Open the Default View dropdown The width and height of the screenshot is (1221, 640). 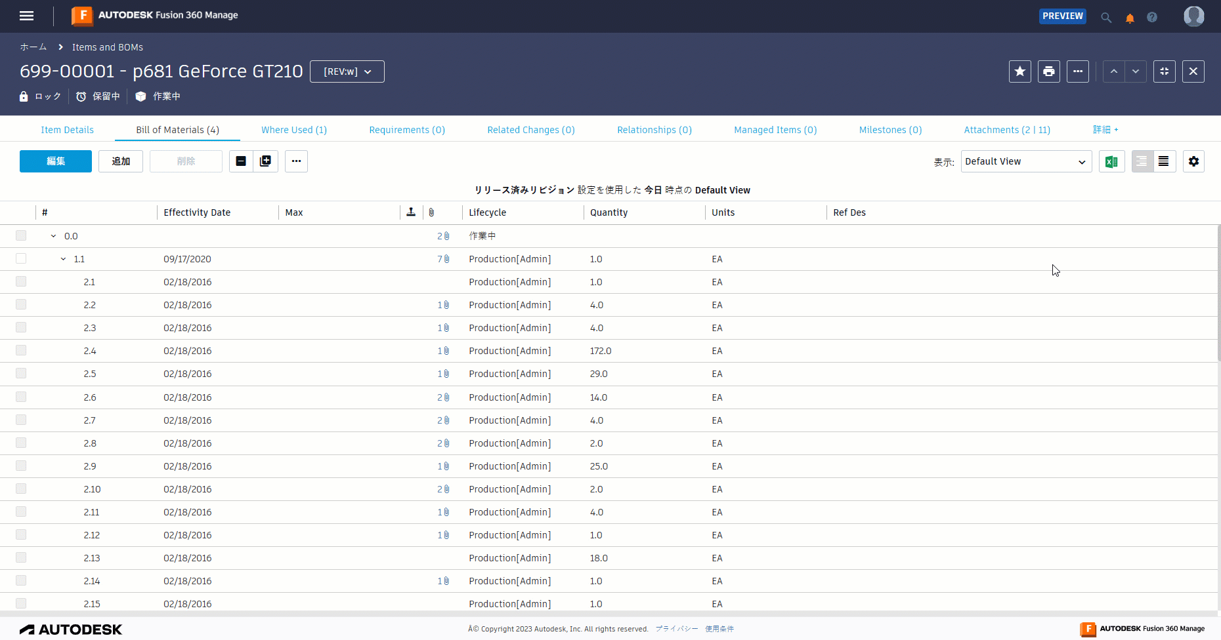[x=1026, y=161]
